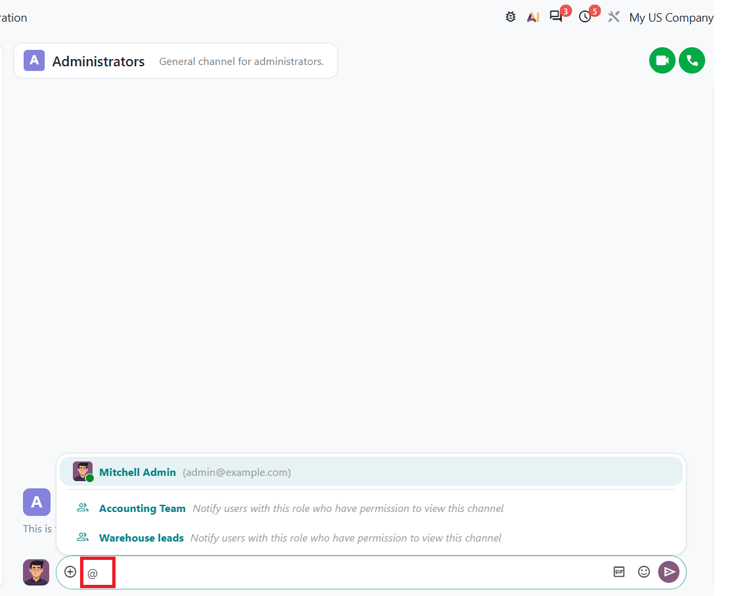This screenshot has width=730, height=596.
Task: Open the AI assistant icon
Action: tap(533, 17)
